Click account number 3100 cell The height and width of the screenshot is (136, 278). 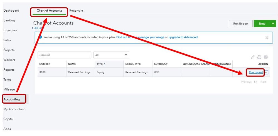click(42, 72)
